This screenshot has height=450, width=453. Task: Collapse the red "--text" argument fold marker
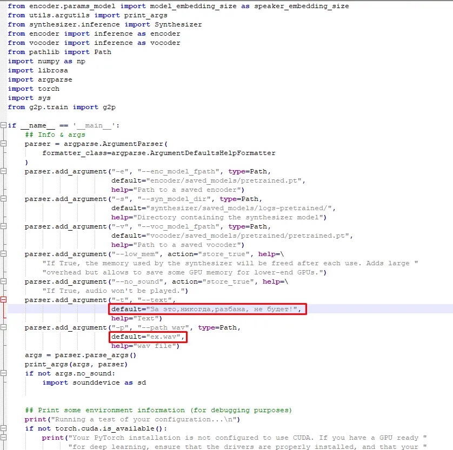3,300
